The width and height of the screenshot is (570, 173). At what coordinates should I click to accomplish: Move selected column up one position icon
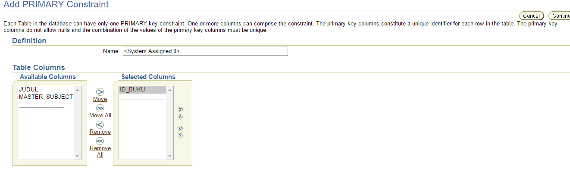click(180, 117)
